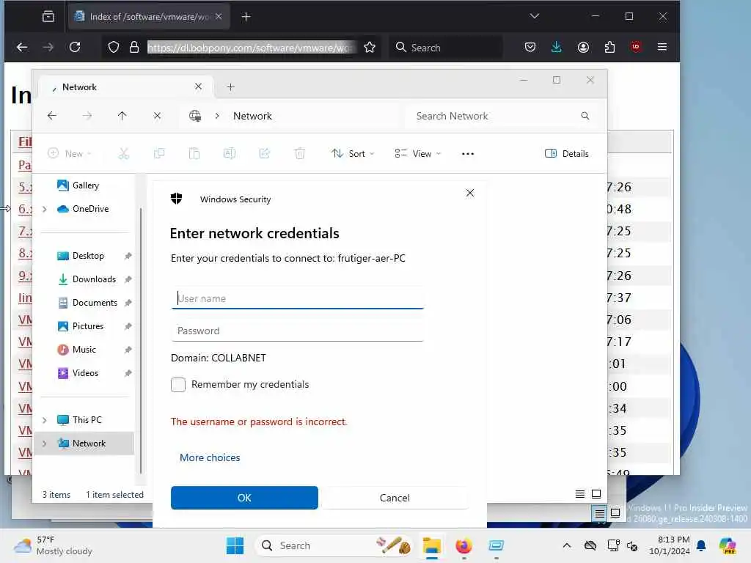Confirm credentials with OK button
Viewport: 751px width, 563px height.
(244, 498)
